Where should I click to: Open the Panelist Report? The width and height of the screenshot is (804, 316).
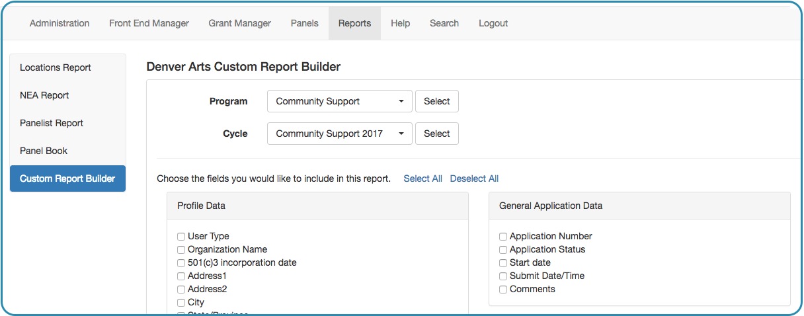point(67,123)
